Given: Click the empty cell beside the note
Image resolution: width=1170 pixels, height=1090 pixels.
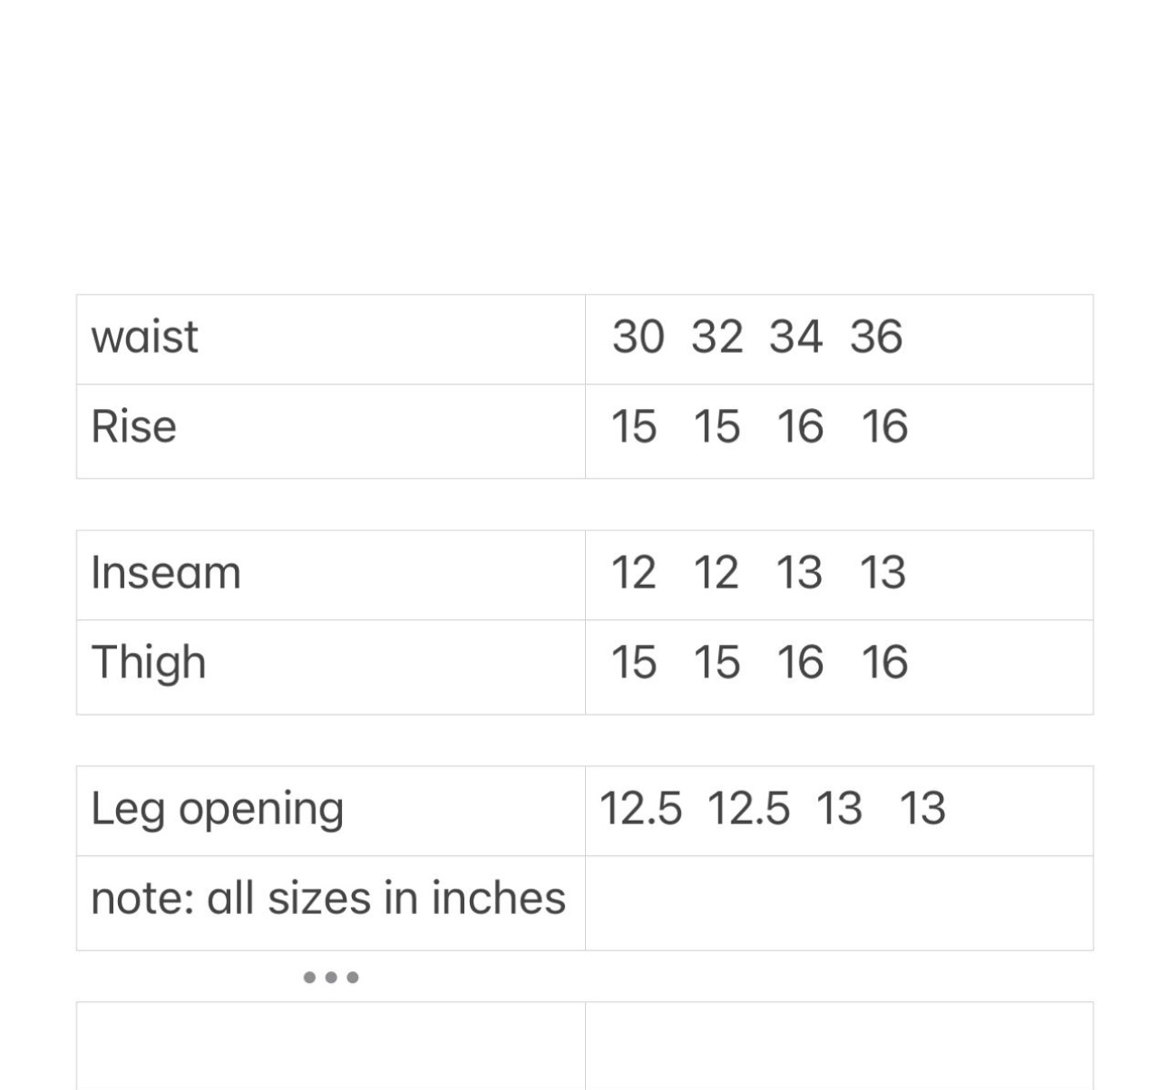Looking at the screenshot, I should (839, 902).
